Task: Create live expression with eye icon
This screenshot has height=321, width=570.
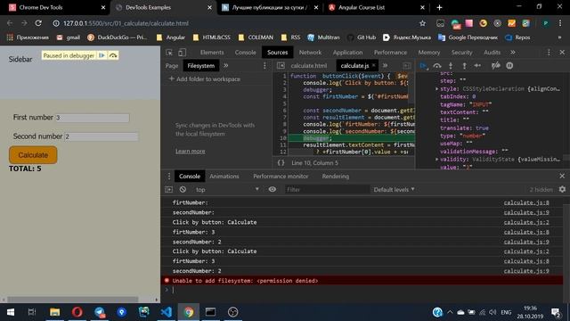Action: click(273, 190)
